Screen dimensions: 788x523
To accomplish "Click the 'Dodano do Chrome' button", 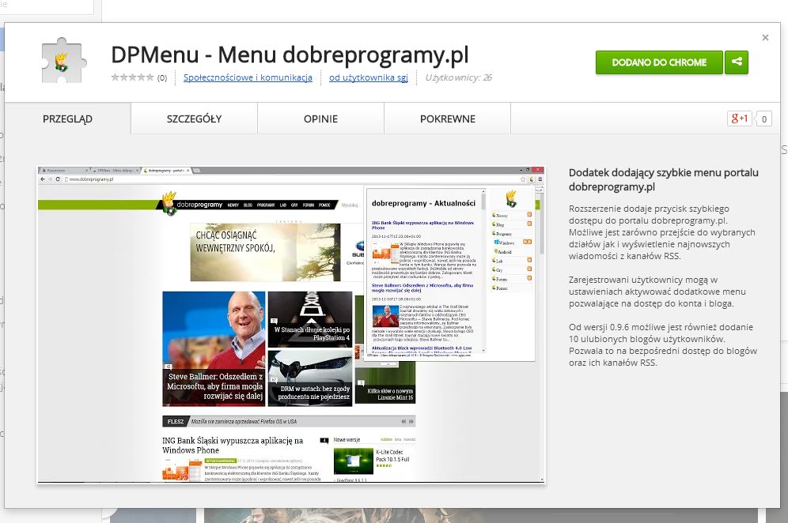I will (659, 62).
